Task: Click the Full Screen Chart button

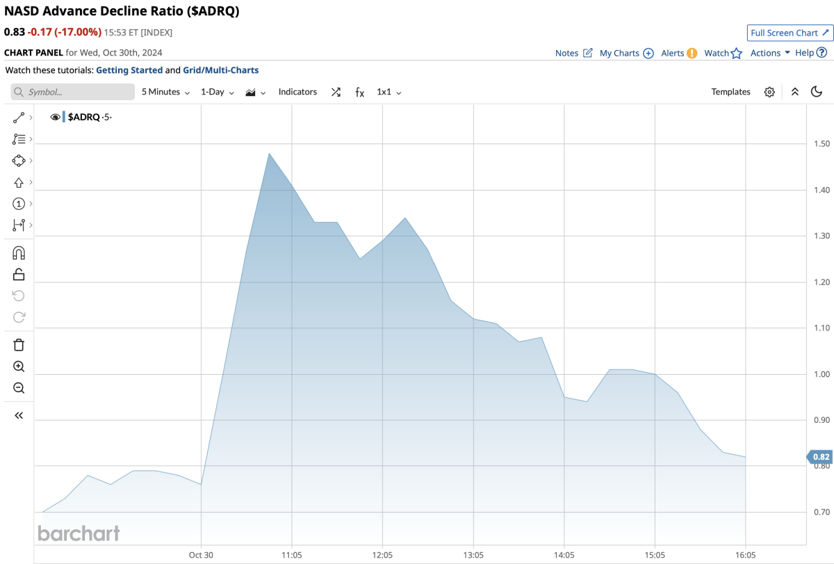Action: click(x=789, y=33)
